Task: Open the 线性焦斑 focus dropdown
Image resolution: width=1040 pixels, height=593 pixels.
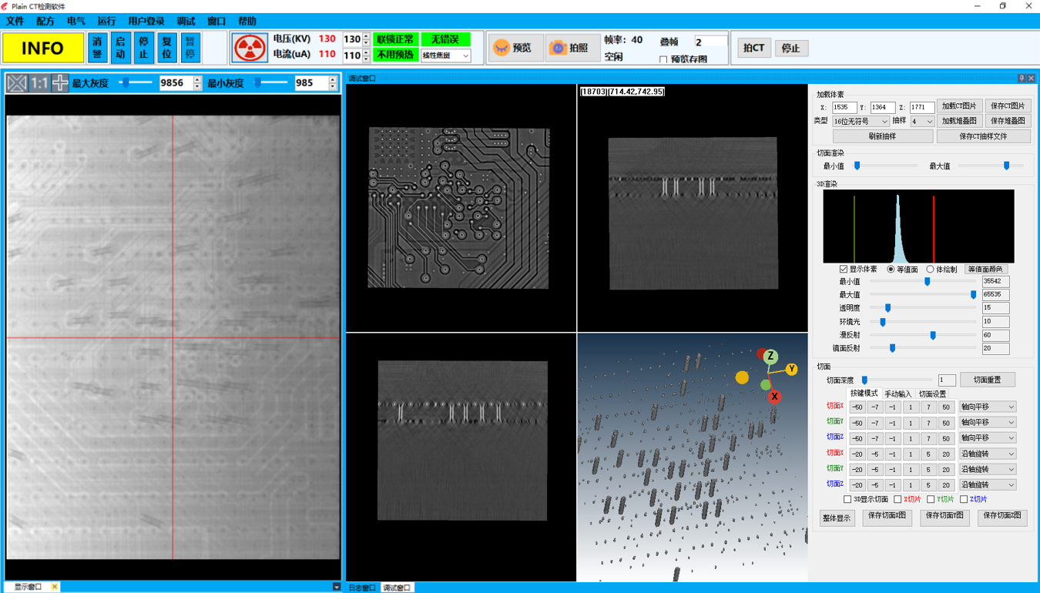Action: click(x=446, y=56)
